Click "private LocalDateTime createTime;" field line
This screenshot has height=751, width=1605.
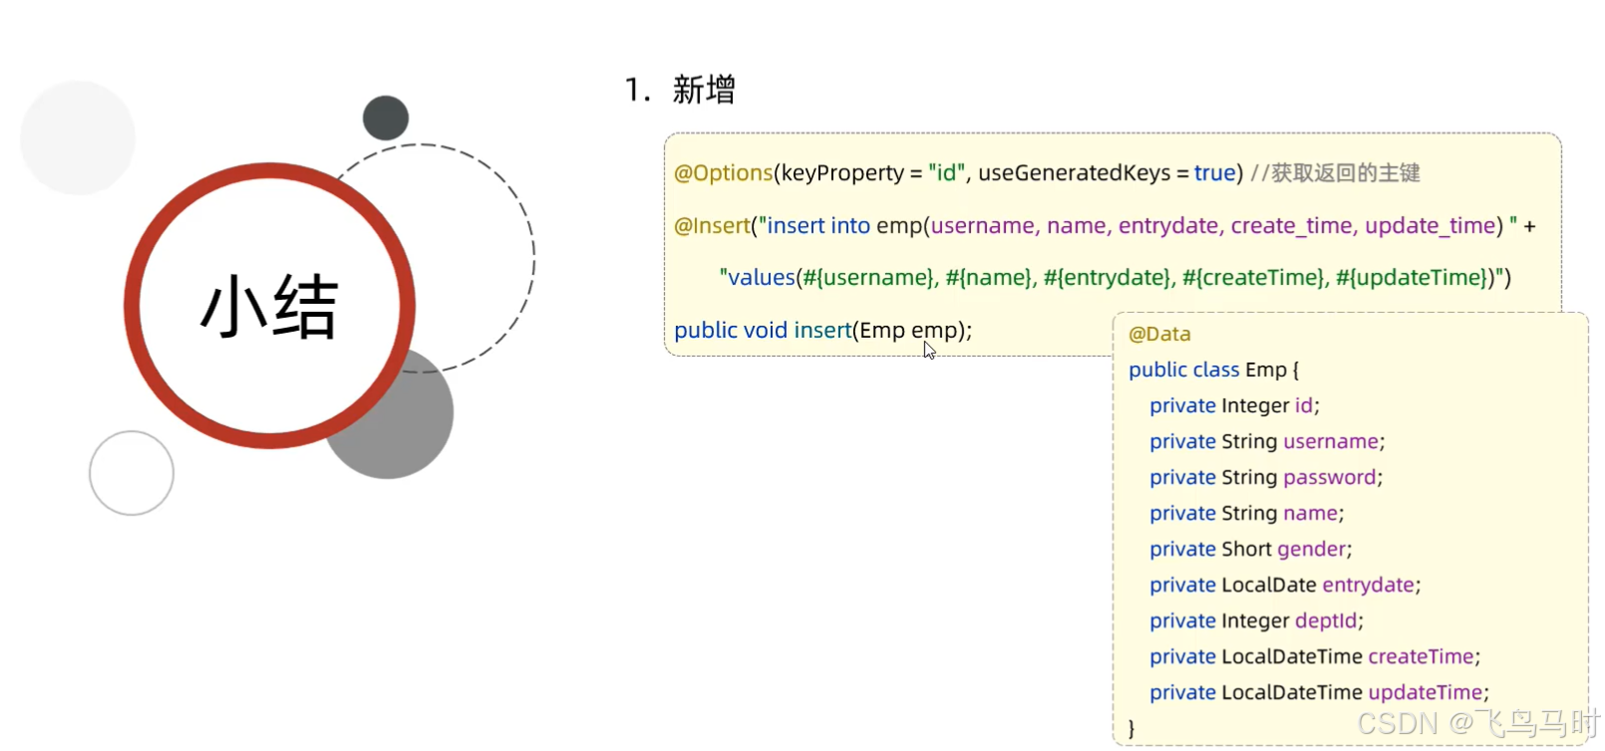(1315, 656)
